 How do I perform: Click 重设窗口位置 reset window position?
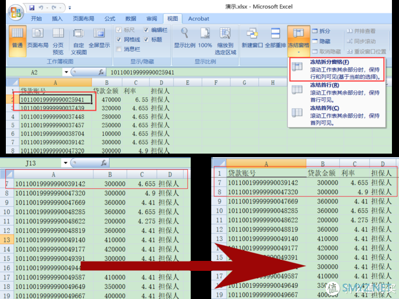pyautogui.click(x=366, y=52)
